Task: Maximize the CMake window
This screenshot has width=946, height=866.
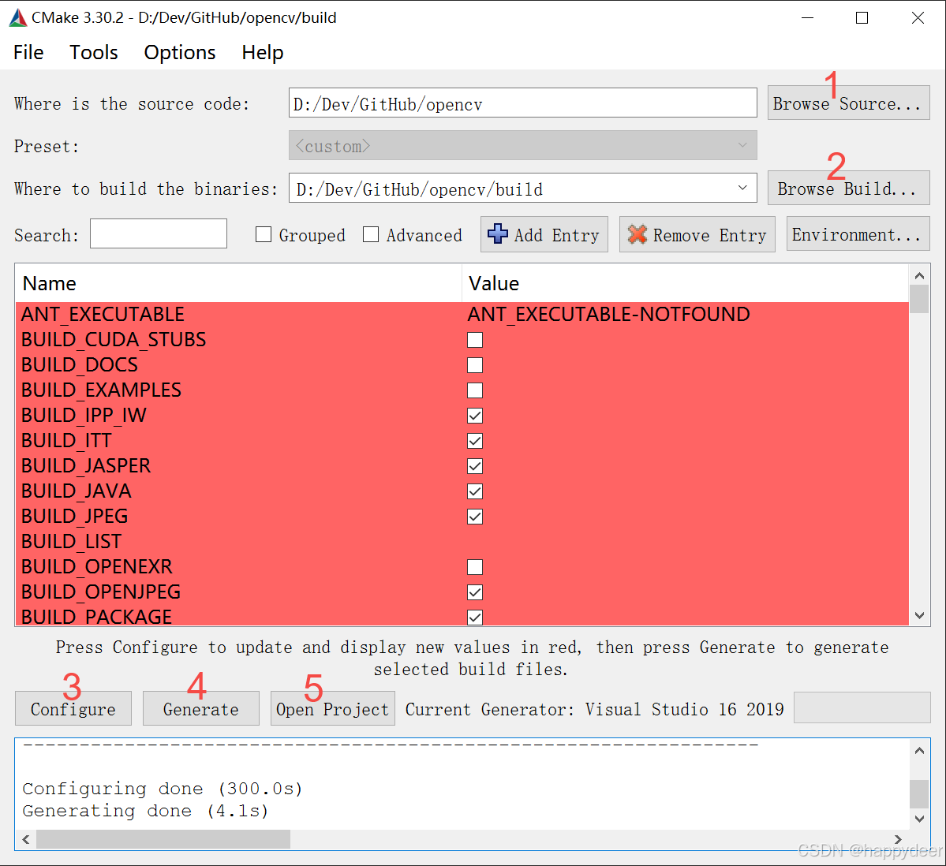Action: pyautogui.click(x=862, y=17)
